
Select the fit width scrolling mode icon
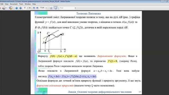pyautogui.click(x=51, y=8)
